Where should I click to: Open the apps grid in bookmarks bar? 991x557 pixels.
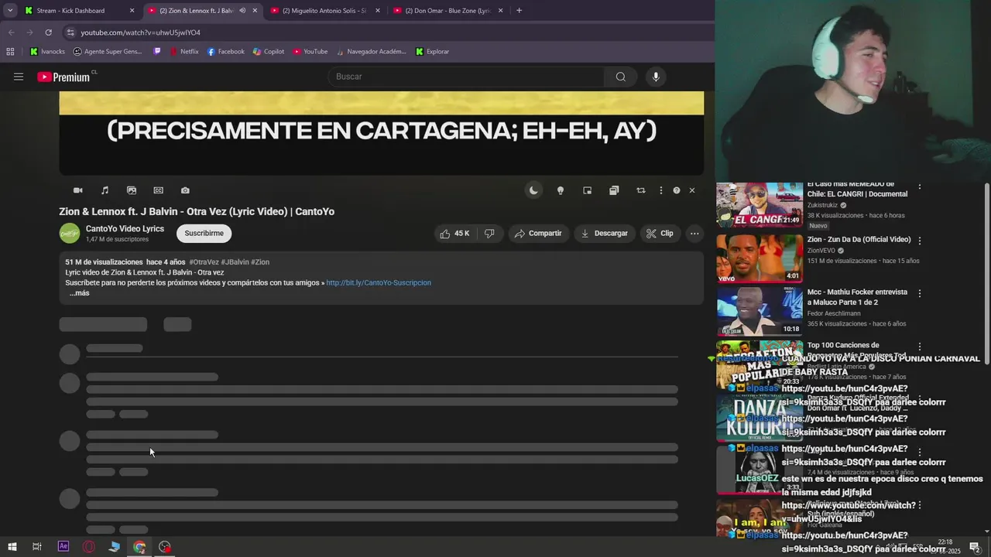[x=10, y=52]
